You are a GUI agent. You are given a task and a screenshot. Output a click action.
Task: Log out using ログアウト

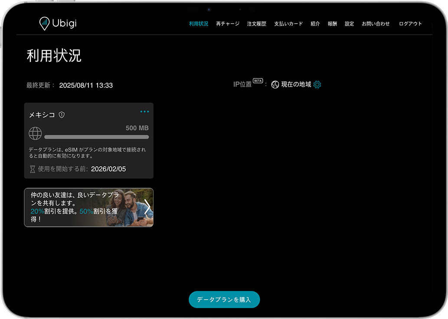410,24
